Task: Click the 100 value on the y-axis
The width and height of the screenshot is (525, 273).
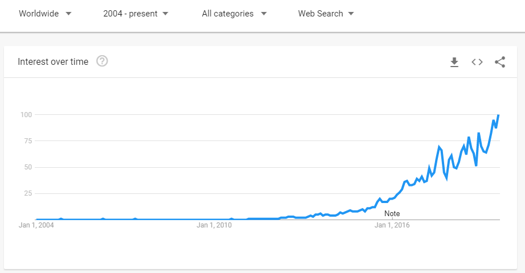Action: point(26,115)
